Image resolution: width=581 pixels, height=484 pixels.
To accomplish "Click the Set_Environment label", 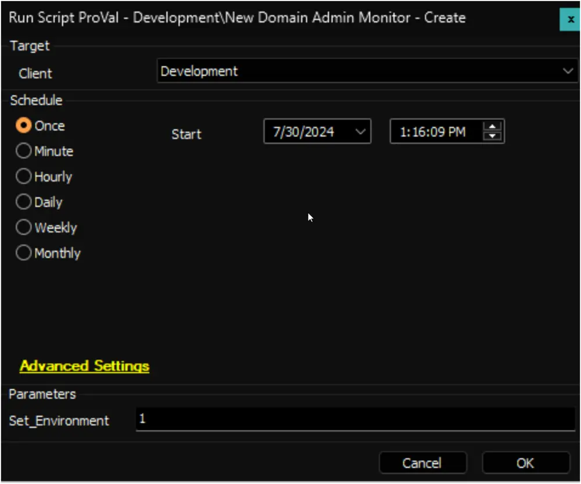I will (59, 421).
